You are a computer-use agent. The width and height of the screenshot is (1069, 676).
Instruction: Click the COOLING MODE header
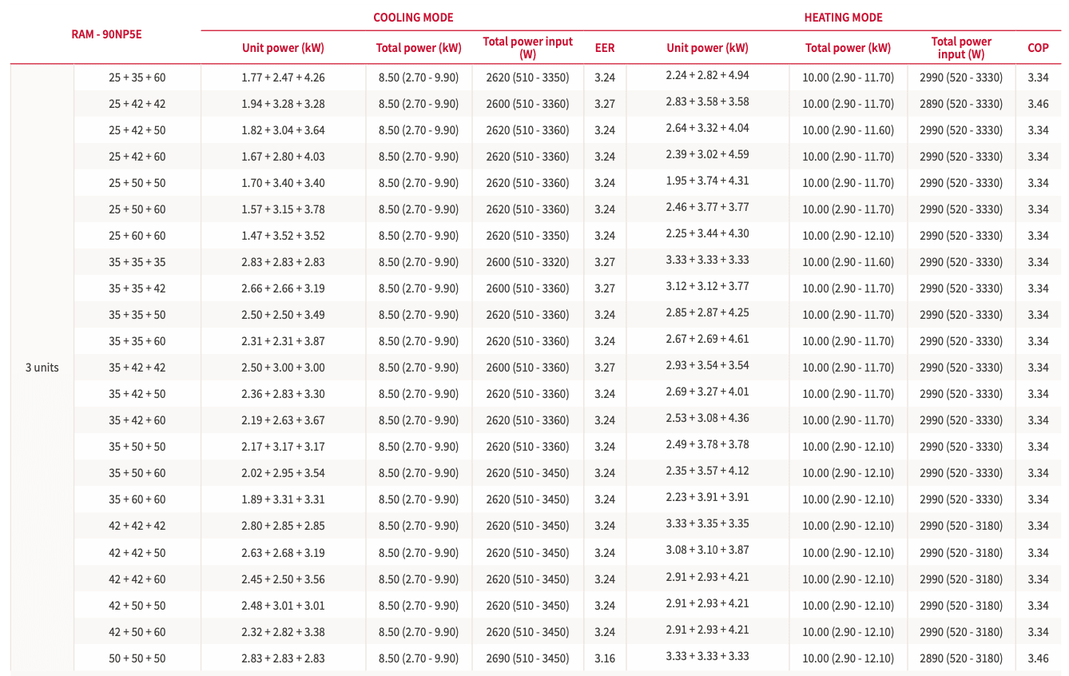(x=413, y=18)
